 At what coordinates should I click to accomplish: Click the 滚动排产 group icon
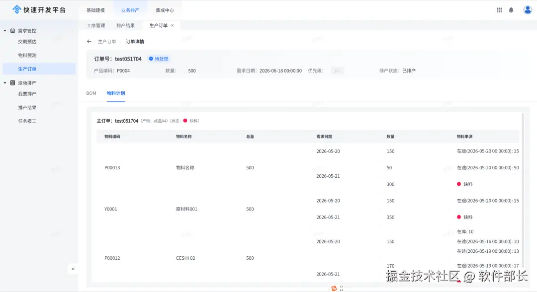pos(12,83)
